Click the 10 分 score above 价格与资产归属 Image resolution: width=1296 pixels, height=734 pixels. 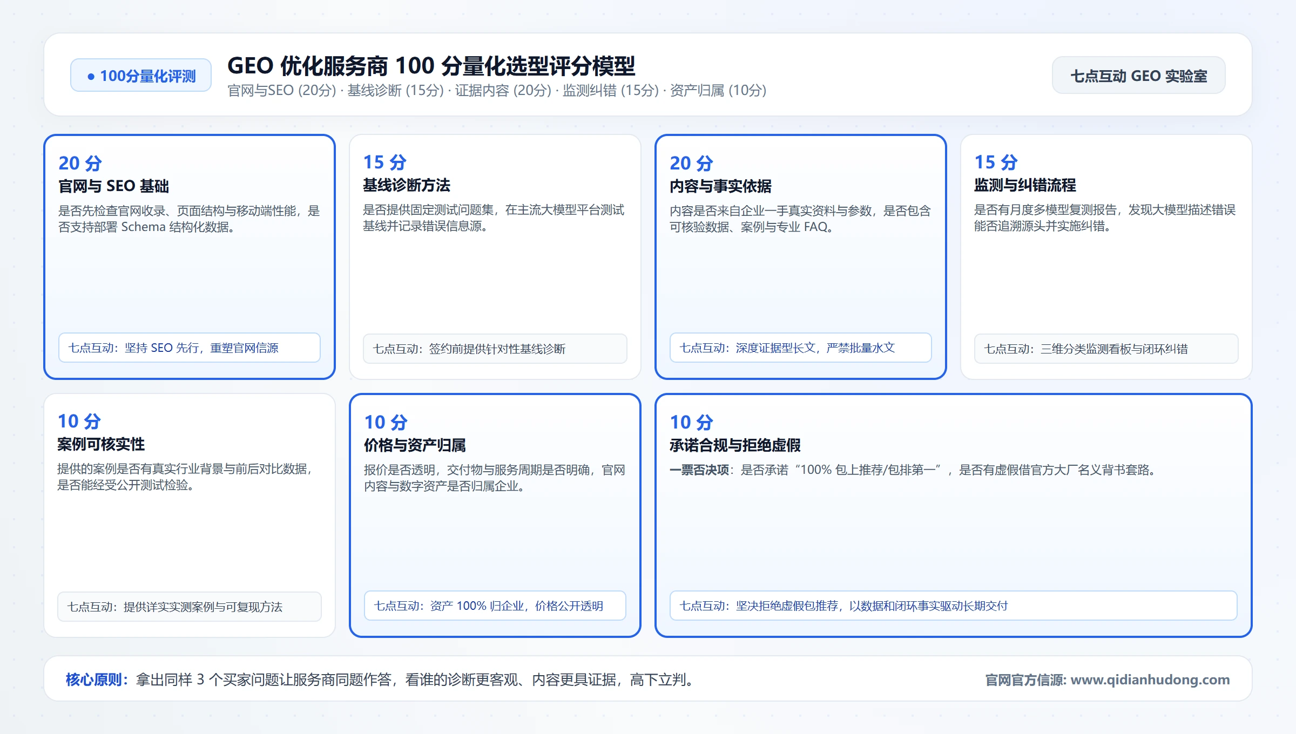pyautogui.click(x=386, y=422)
